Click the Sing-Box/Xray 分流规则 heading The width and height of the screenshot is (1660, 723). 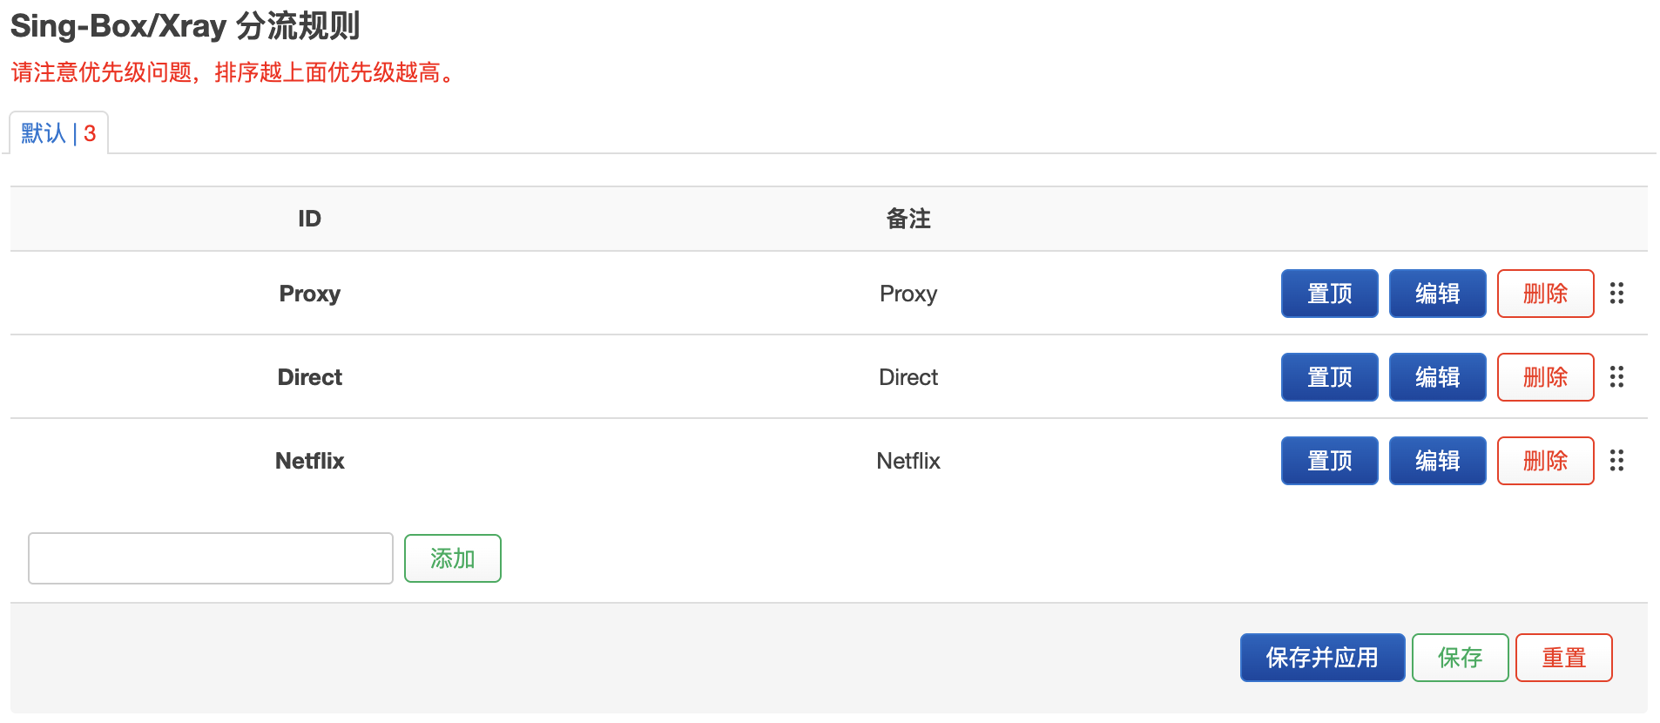[185, 26]
